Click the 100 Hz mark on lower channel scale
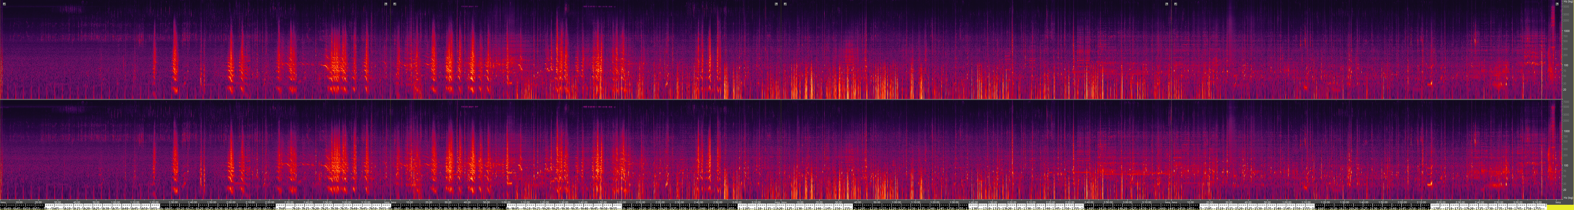The width and height of the screenshot is (1574, 210). pos(1566,165)
